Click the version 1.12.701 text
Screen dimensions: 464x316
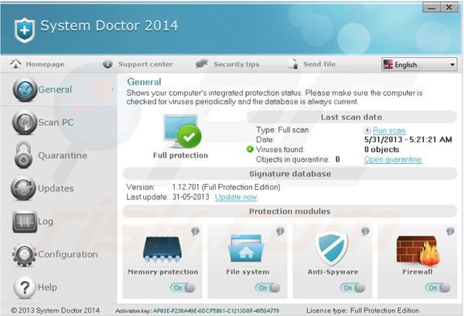(226, 187)
